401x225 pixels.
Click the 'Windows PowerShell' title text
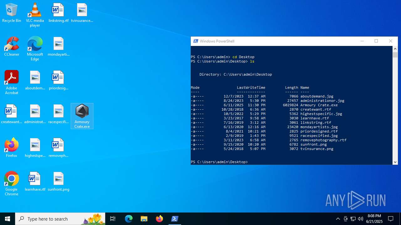(x=217, y=41)
